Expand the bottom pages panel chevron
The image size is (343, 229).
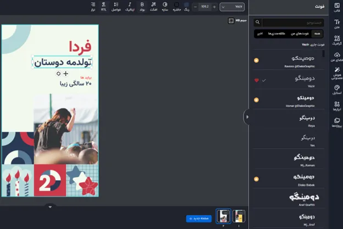[x=50, y=207]
